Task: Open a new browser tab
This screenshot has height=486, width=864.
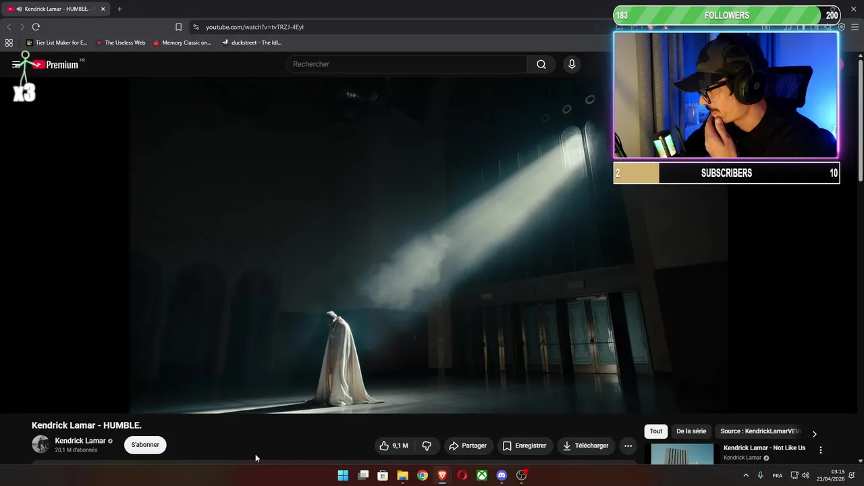Action: (x=119, y=9)
